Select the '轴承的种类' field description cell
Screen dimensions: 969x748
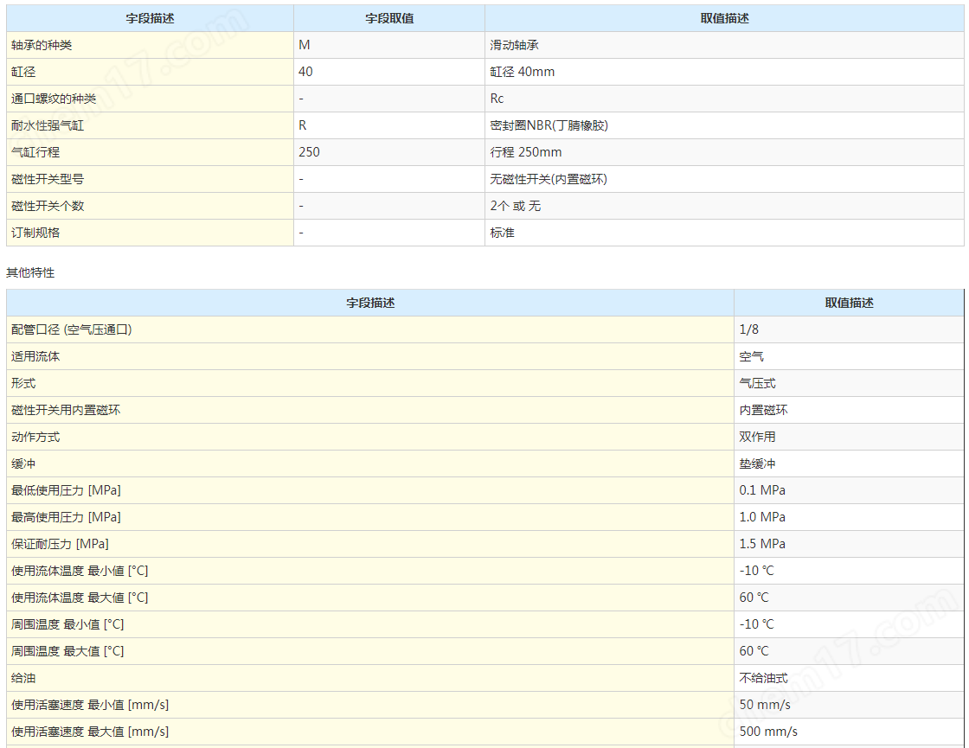(150, 45)
